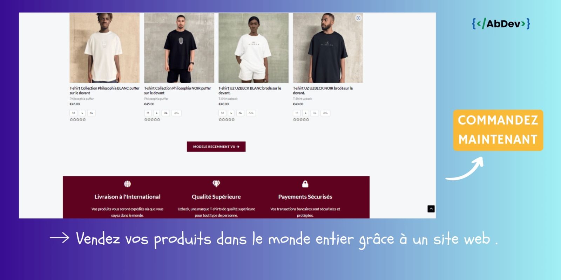Click the star rating under the UZBECK NOIR T-shirt
561x280 pixels.
(301, 119)
